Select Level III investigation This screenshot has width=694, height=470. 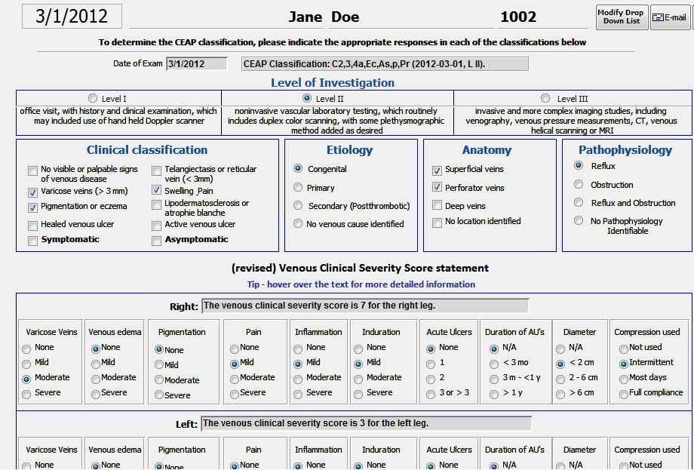coord(545,98)
